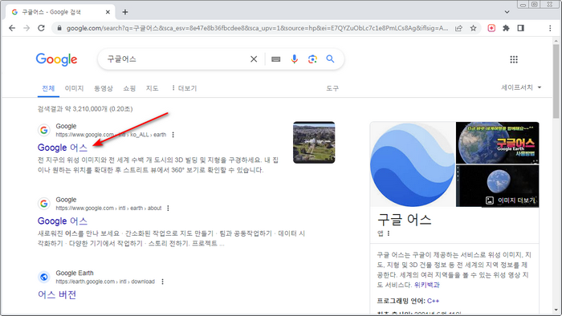Expand the 더보기 filter menu
This screenshot has width=562, height=316.
(184, 88)
